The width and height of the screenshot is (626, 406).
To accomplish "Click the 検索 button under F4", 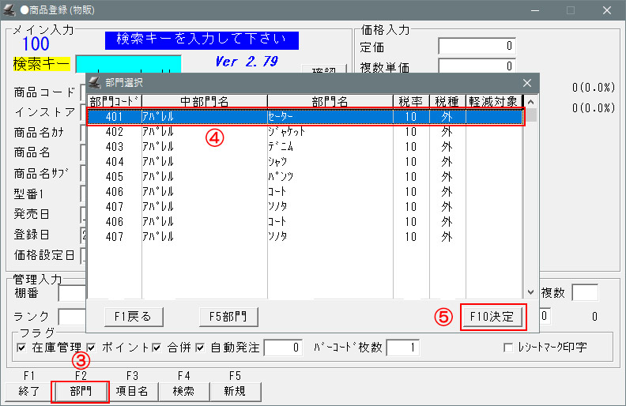I will (184, 391).
